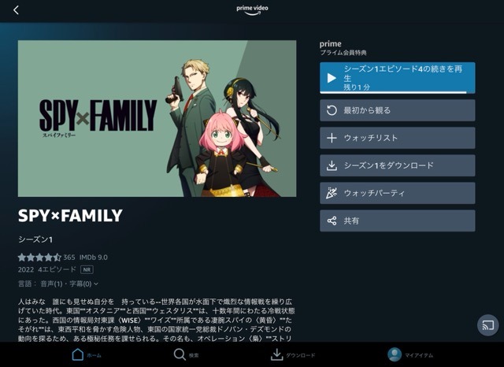Tap the SPY×FAMILY poster artwork
Image resolution: width=504 pixels, height=367 pixels.
pos(157,118)
